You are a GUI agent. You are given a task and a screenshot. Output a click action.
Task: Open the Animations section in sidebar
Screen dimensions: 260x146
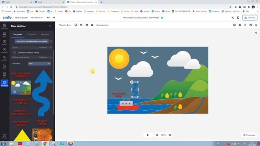click(4, 50)
